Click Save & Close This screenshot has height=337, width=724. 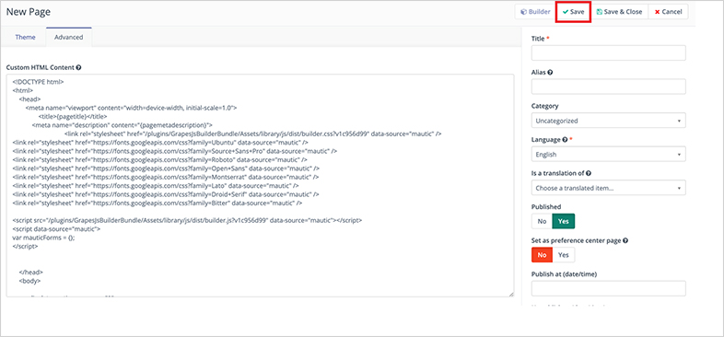click(619, 12)
